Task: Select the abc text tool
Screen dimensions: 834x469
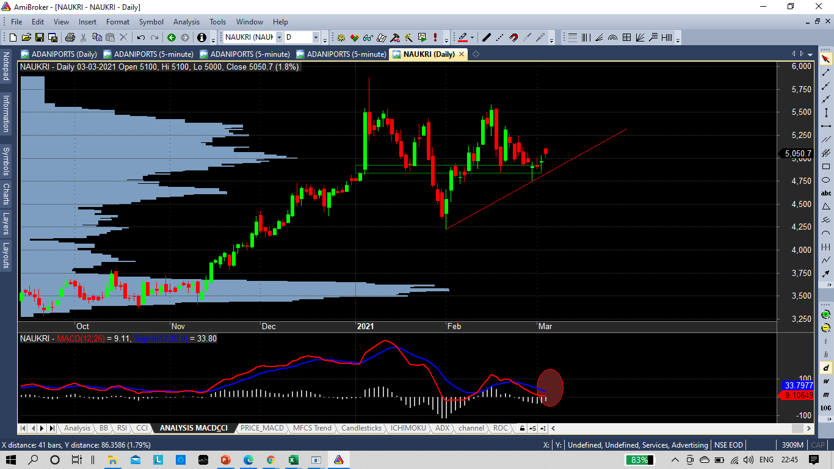Action: 825,193
